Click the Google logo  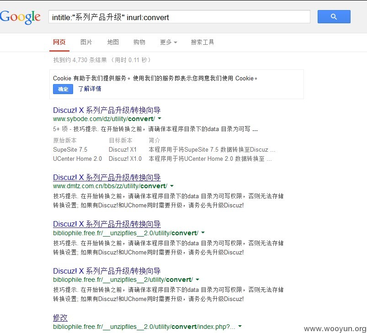tap(20, 17)
